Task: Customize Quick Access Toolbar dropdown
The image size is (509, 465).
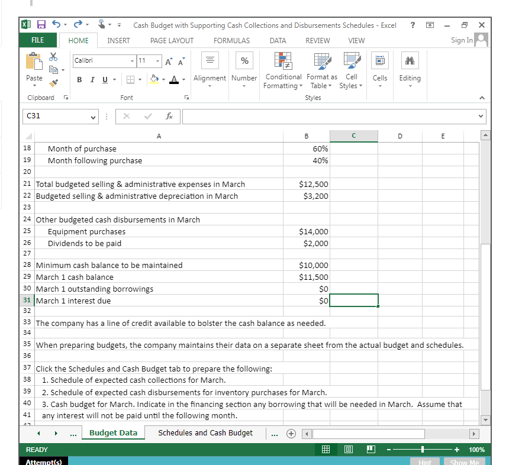Action: (119, 25)
